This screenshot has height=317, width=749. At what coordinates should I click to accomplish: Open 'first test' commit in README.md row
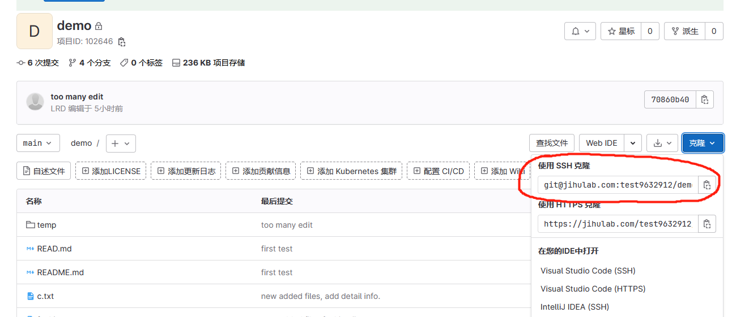click(277, 272)
